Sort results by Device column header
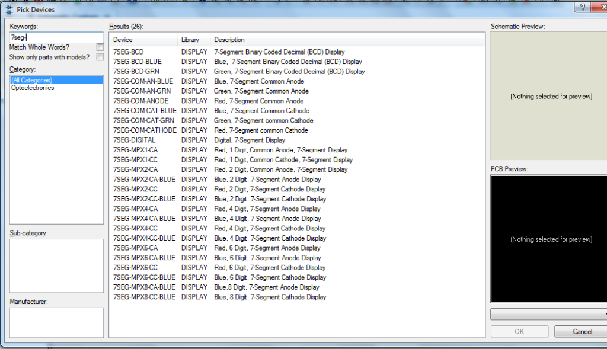 pyautogui.click(x=144, y=40)
